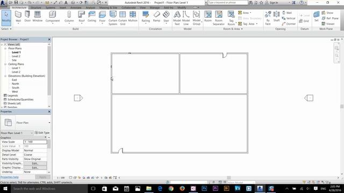The width and height of the screenshot is (344, 193).
Task: Click the Wall opening tool
Action: [287, 13]
